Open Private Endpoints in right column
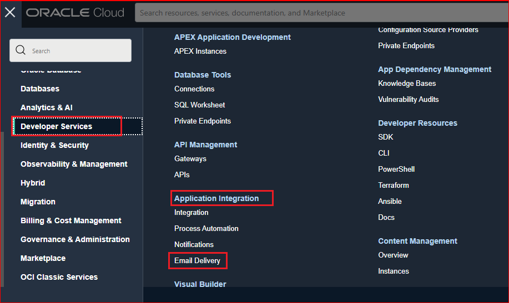Viewport: 509px width, 303px height. click(406, 45)
